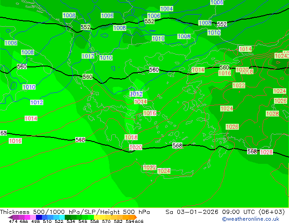The image size is (289, 223).
Task: Click the legend value 534
Action: tap(71, 221)
